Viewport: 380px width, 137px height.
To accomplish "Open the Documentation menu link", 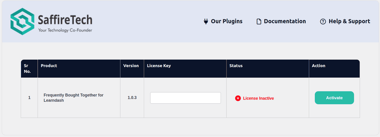I will point(285,21).
